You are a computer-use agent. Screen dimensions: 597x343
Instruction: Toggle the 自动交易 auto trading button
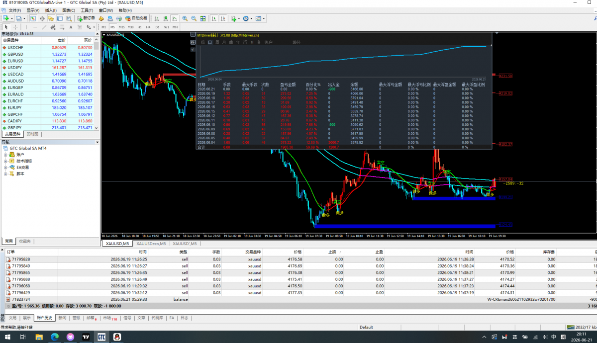(136, 18)
